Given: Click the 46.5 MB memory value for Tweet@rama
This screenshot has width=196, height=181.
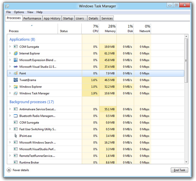Looking at the screenshot, I should tap(109, 80).
